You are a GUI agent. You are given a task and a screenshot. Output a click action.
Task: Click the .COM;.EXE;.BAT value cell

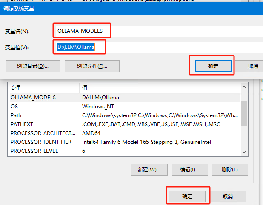coord(151,124)
